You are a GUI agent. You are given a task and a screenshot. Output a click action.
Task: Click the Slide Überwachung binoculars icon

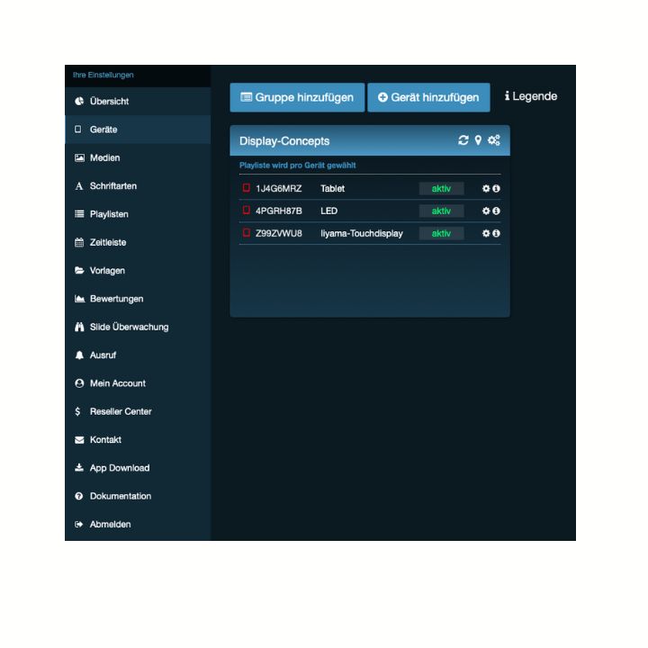point(79,327)
